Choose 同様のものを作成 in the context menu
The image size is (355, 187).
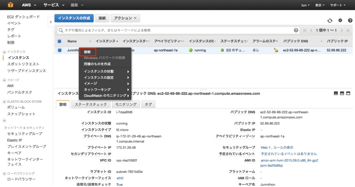pyautogui.click(x=105, y=64)
